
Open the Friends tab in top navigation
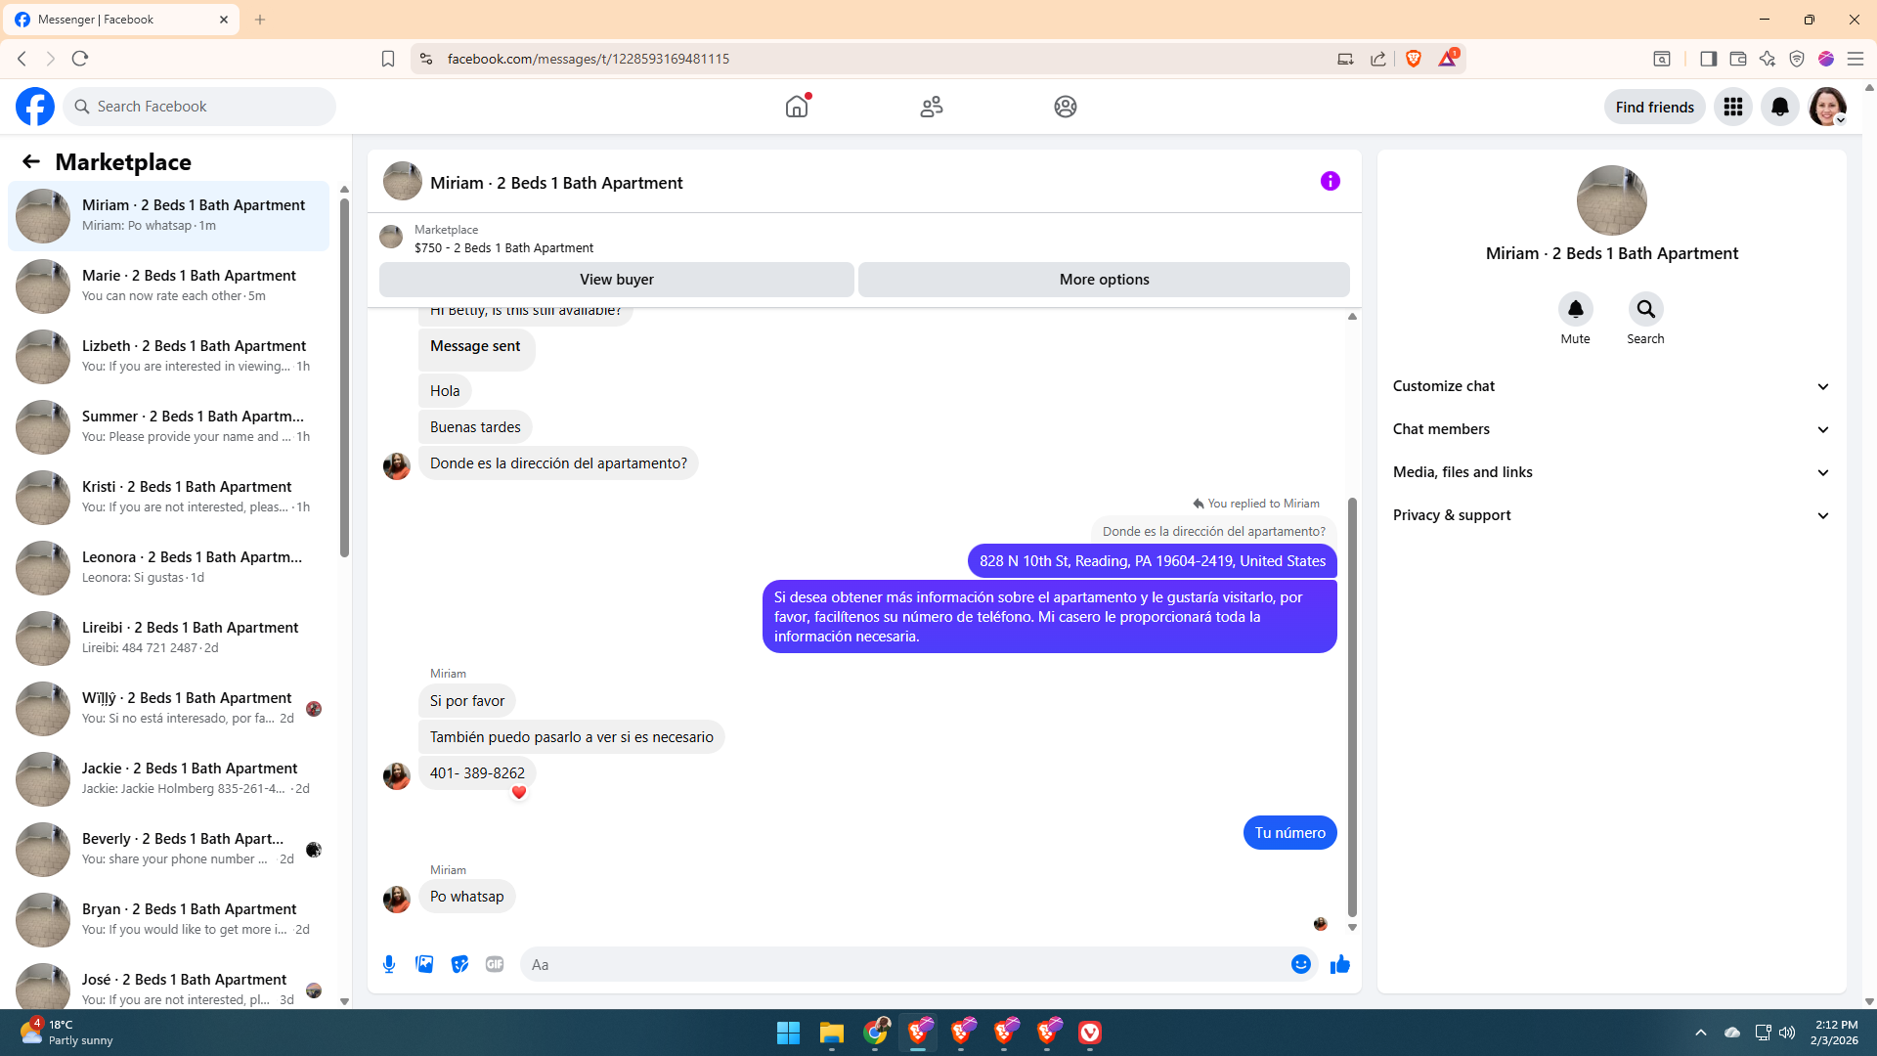point(931,107)
